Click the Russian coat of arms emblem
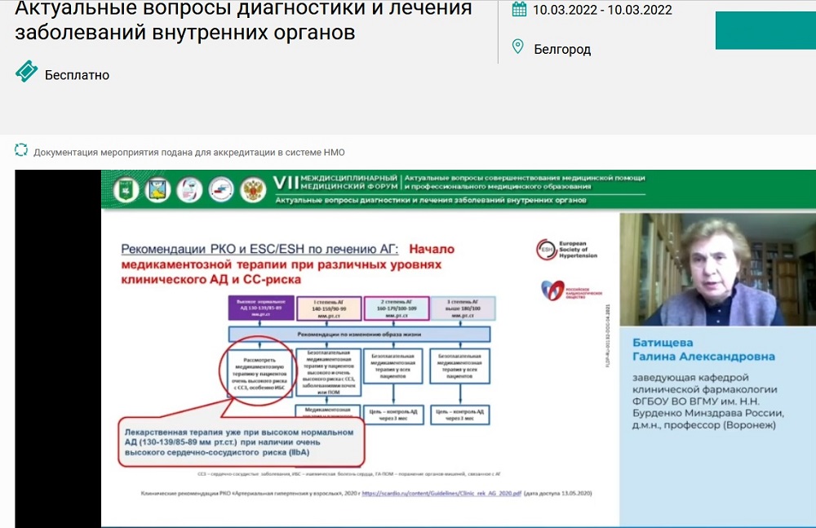The width and height of the screenshot is (816, 528). coord(254,190)
